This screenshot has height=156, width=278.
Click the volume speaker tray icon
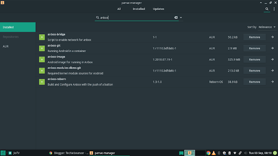[x=245, y=153]
